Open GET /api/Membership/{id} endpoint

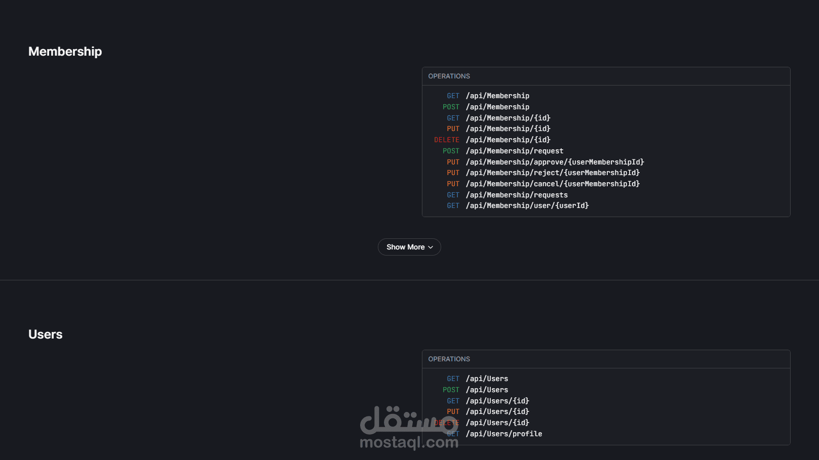[498, 118]
